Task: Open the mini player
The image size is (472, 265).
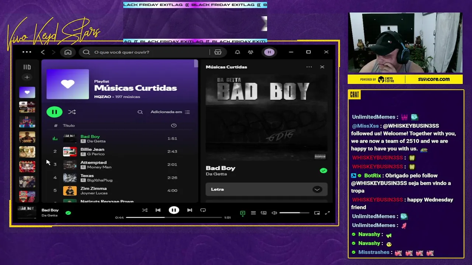Action: pyautogui.click(x=317, y=213)
